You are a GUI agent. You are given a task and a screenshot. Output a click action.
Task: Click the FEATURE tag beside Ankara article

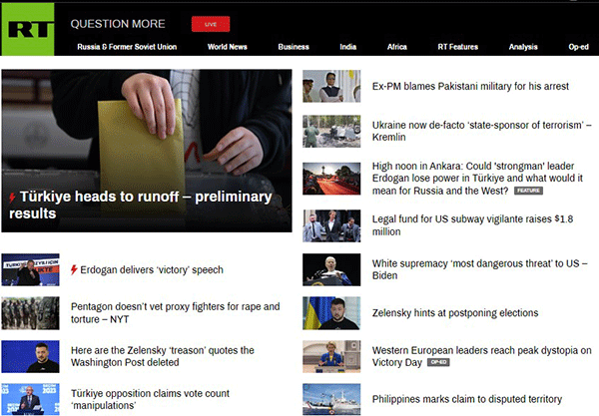tap(528, 191)
